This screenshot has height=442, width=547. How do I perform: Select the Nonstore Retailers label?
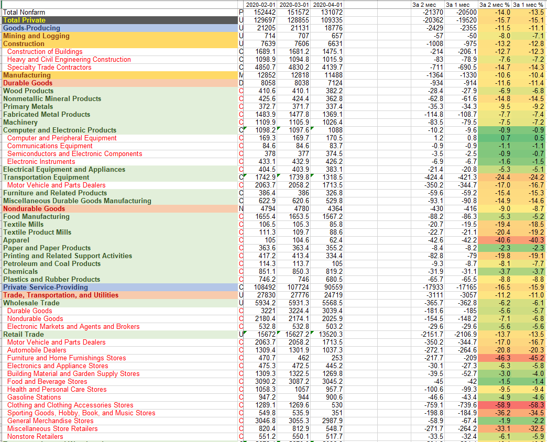[x=35, y=436]
